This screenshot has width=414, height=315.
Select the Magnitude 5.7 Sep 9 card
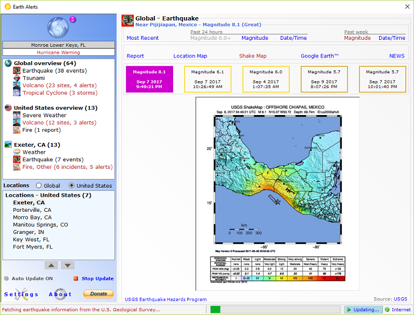[324, 79]
